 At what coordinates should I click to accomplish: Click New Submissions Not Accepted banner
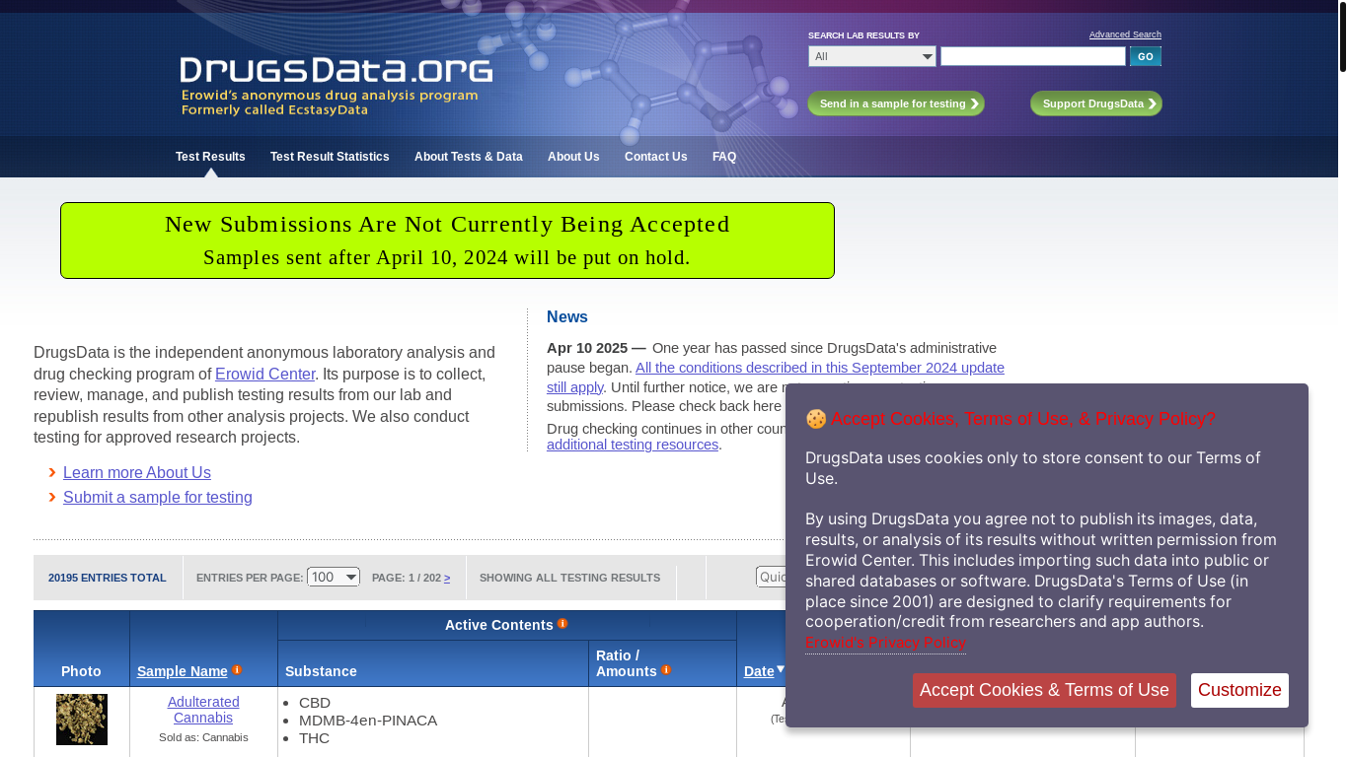(x=447, y=241)
